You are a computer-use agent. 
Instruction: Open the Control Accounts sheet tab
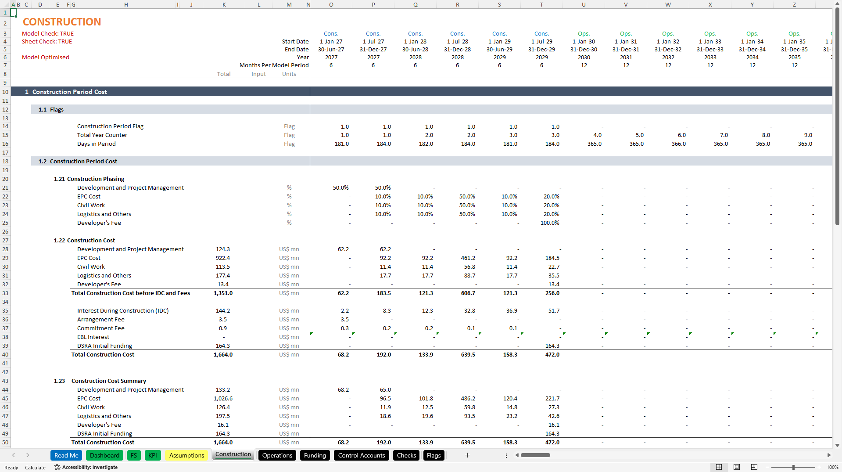[362, 455]
